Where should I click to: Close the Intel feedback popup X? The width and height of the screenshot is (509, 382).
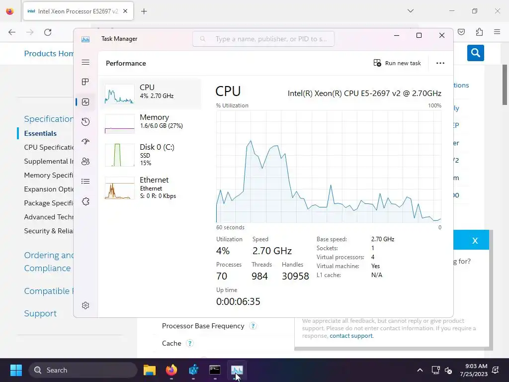click(x=475, y=241)
